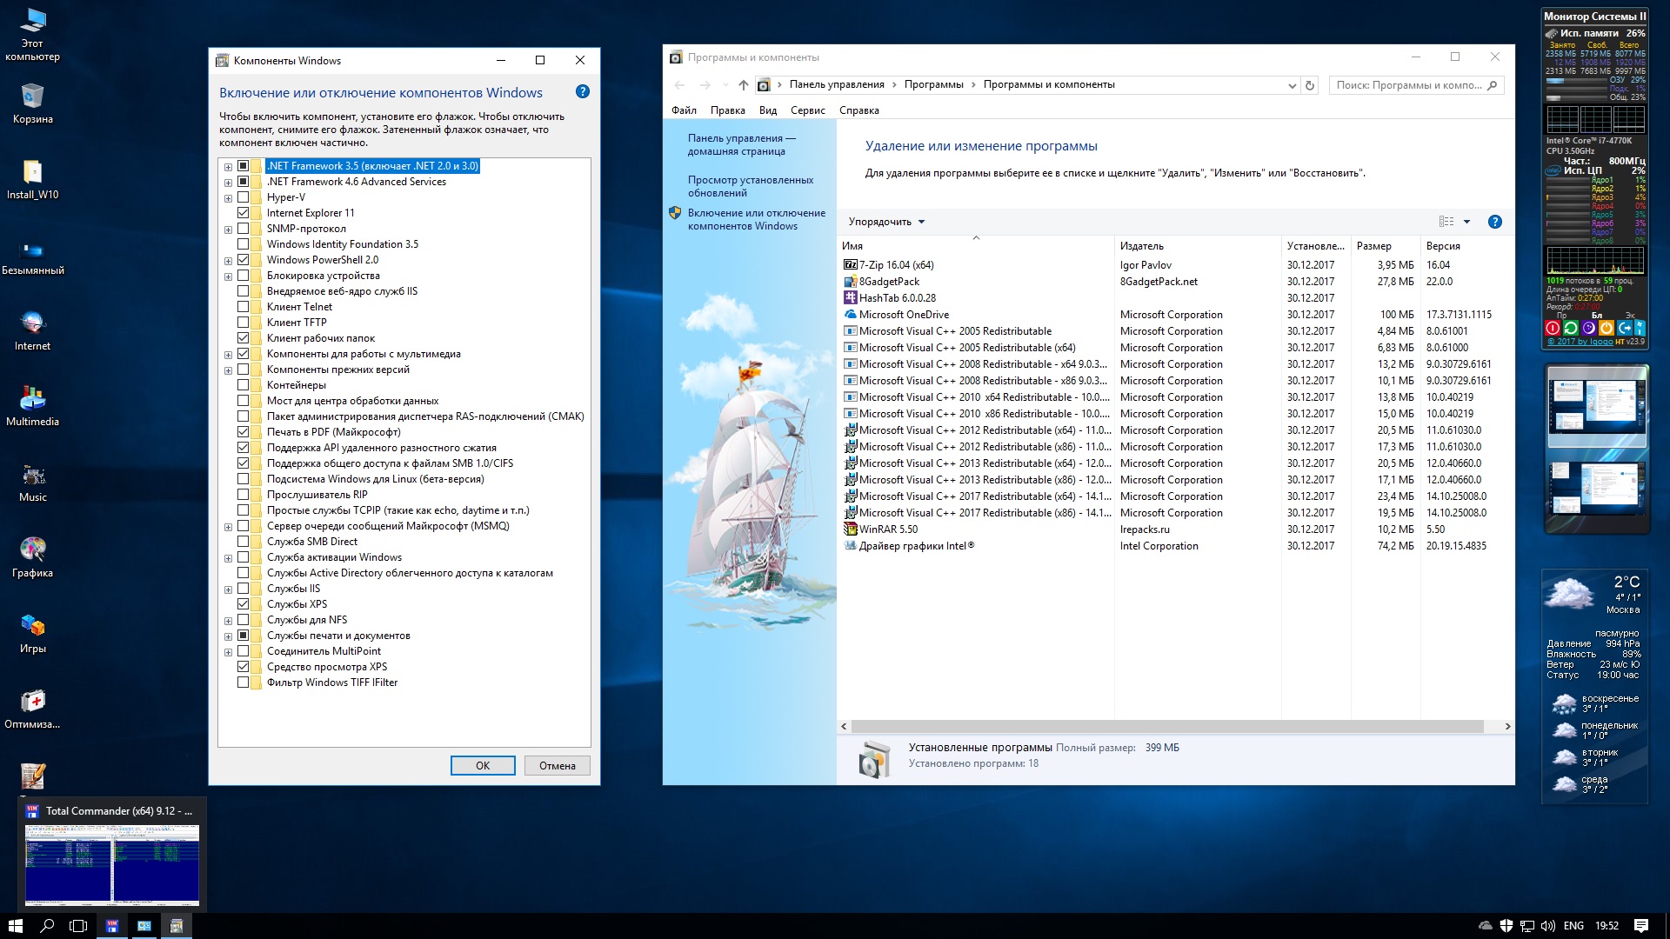Enable the Клиент Telnet checkbox
Image resolution: width=1670 pixels, height=939 pixels.
click(244, 307)
